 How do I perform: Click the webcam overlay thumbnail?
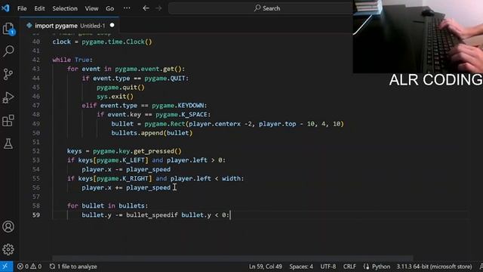coord(417,36)
